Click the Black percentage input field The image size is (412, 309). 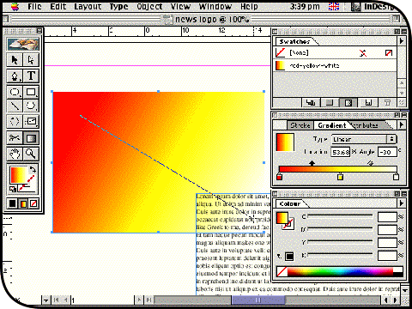coord(387,256)
